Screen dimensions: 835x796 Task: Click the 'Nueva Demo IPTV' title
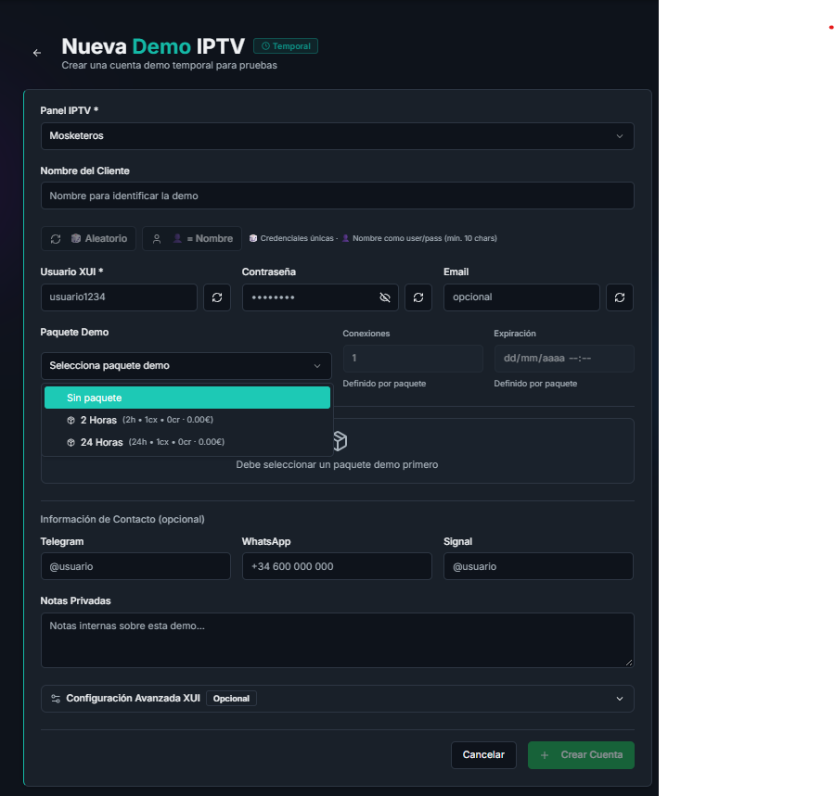tap(153, 46)
